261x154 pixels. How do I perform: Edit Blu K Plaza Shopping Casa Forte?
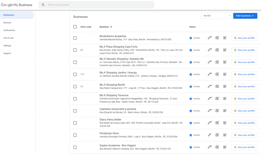[x=210, y=50]
